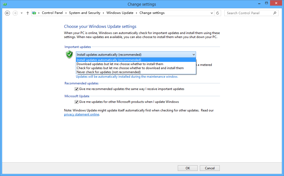Expand arrow after Control Panel breadcrumb
The width and height of the screenshot is (284, 176).
click(66, 13)
